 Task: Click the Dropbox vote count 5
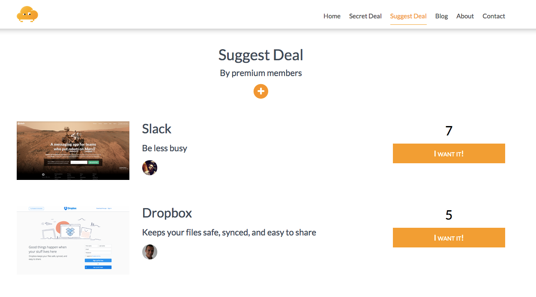[449, 215]
